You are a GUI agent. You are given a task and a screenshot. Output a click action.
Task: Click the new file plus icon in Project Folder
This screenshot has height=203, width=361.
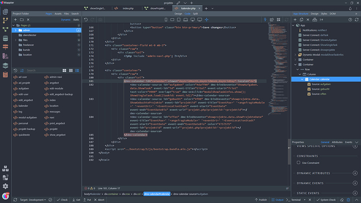tap(15, 20)
